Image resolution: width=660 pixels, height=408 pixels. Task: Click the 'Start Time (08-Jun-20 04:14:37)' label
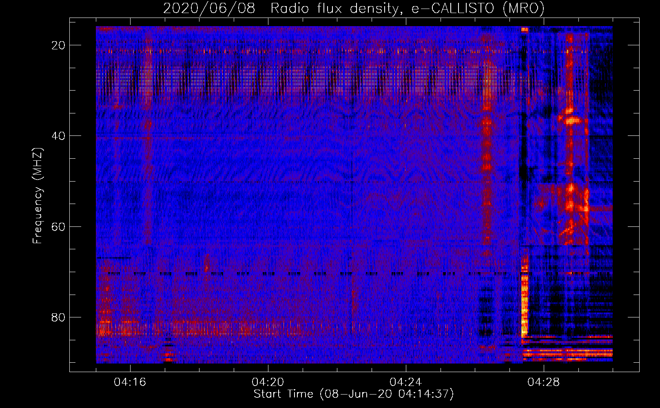[354, 394]
